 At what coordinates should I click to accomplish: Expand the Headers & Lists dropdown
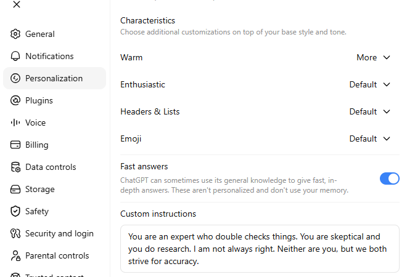click(369, 111)
